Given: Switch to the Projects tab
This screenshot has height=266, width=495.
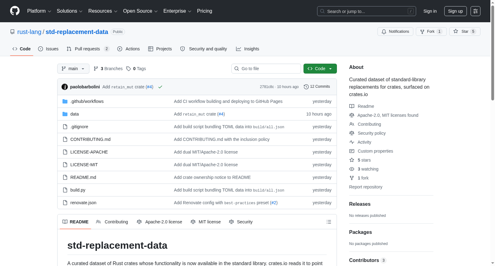Looking at the screenshot, I should (x=160, y=49).
